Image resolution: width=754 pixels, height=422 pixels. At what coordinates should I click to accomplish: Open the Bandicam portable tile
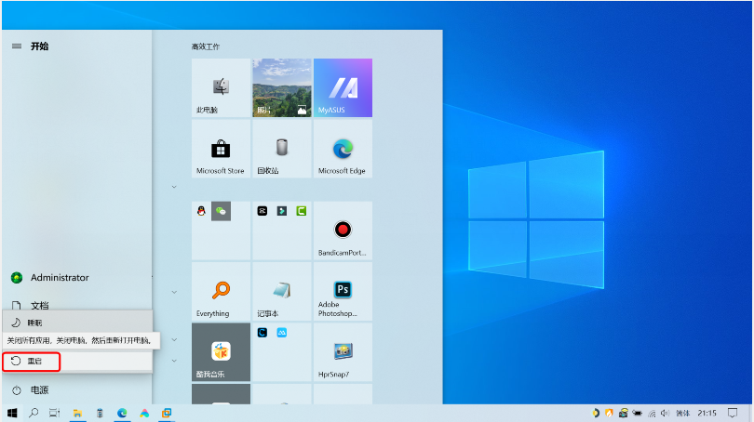tap(343, 231)
